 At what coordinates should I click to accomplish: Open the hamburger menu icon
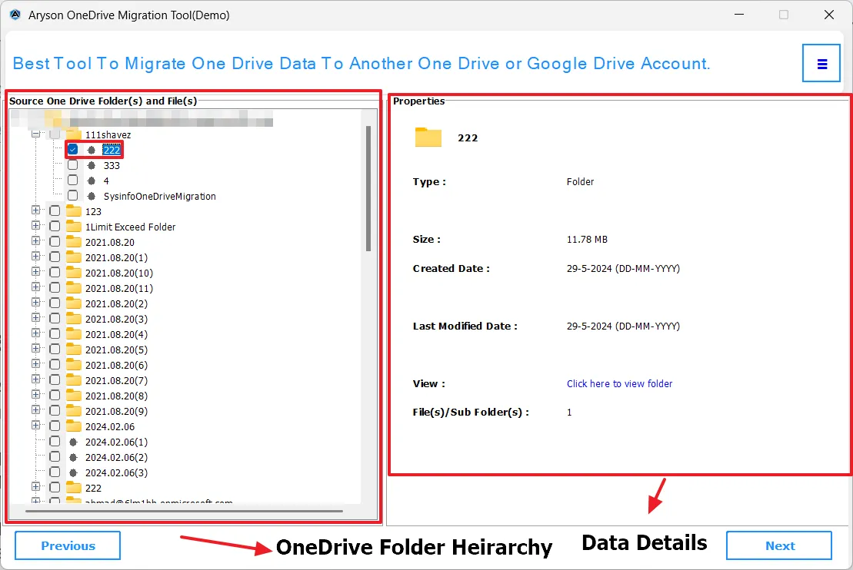(x=821, y=64)
